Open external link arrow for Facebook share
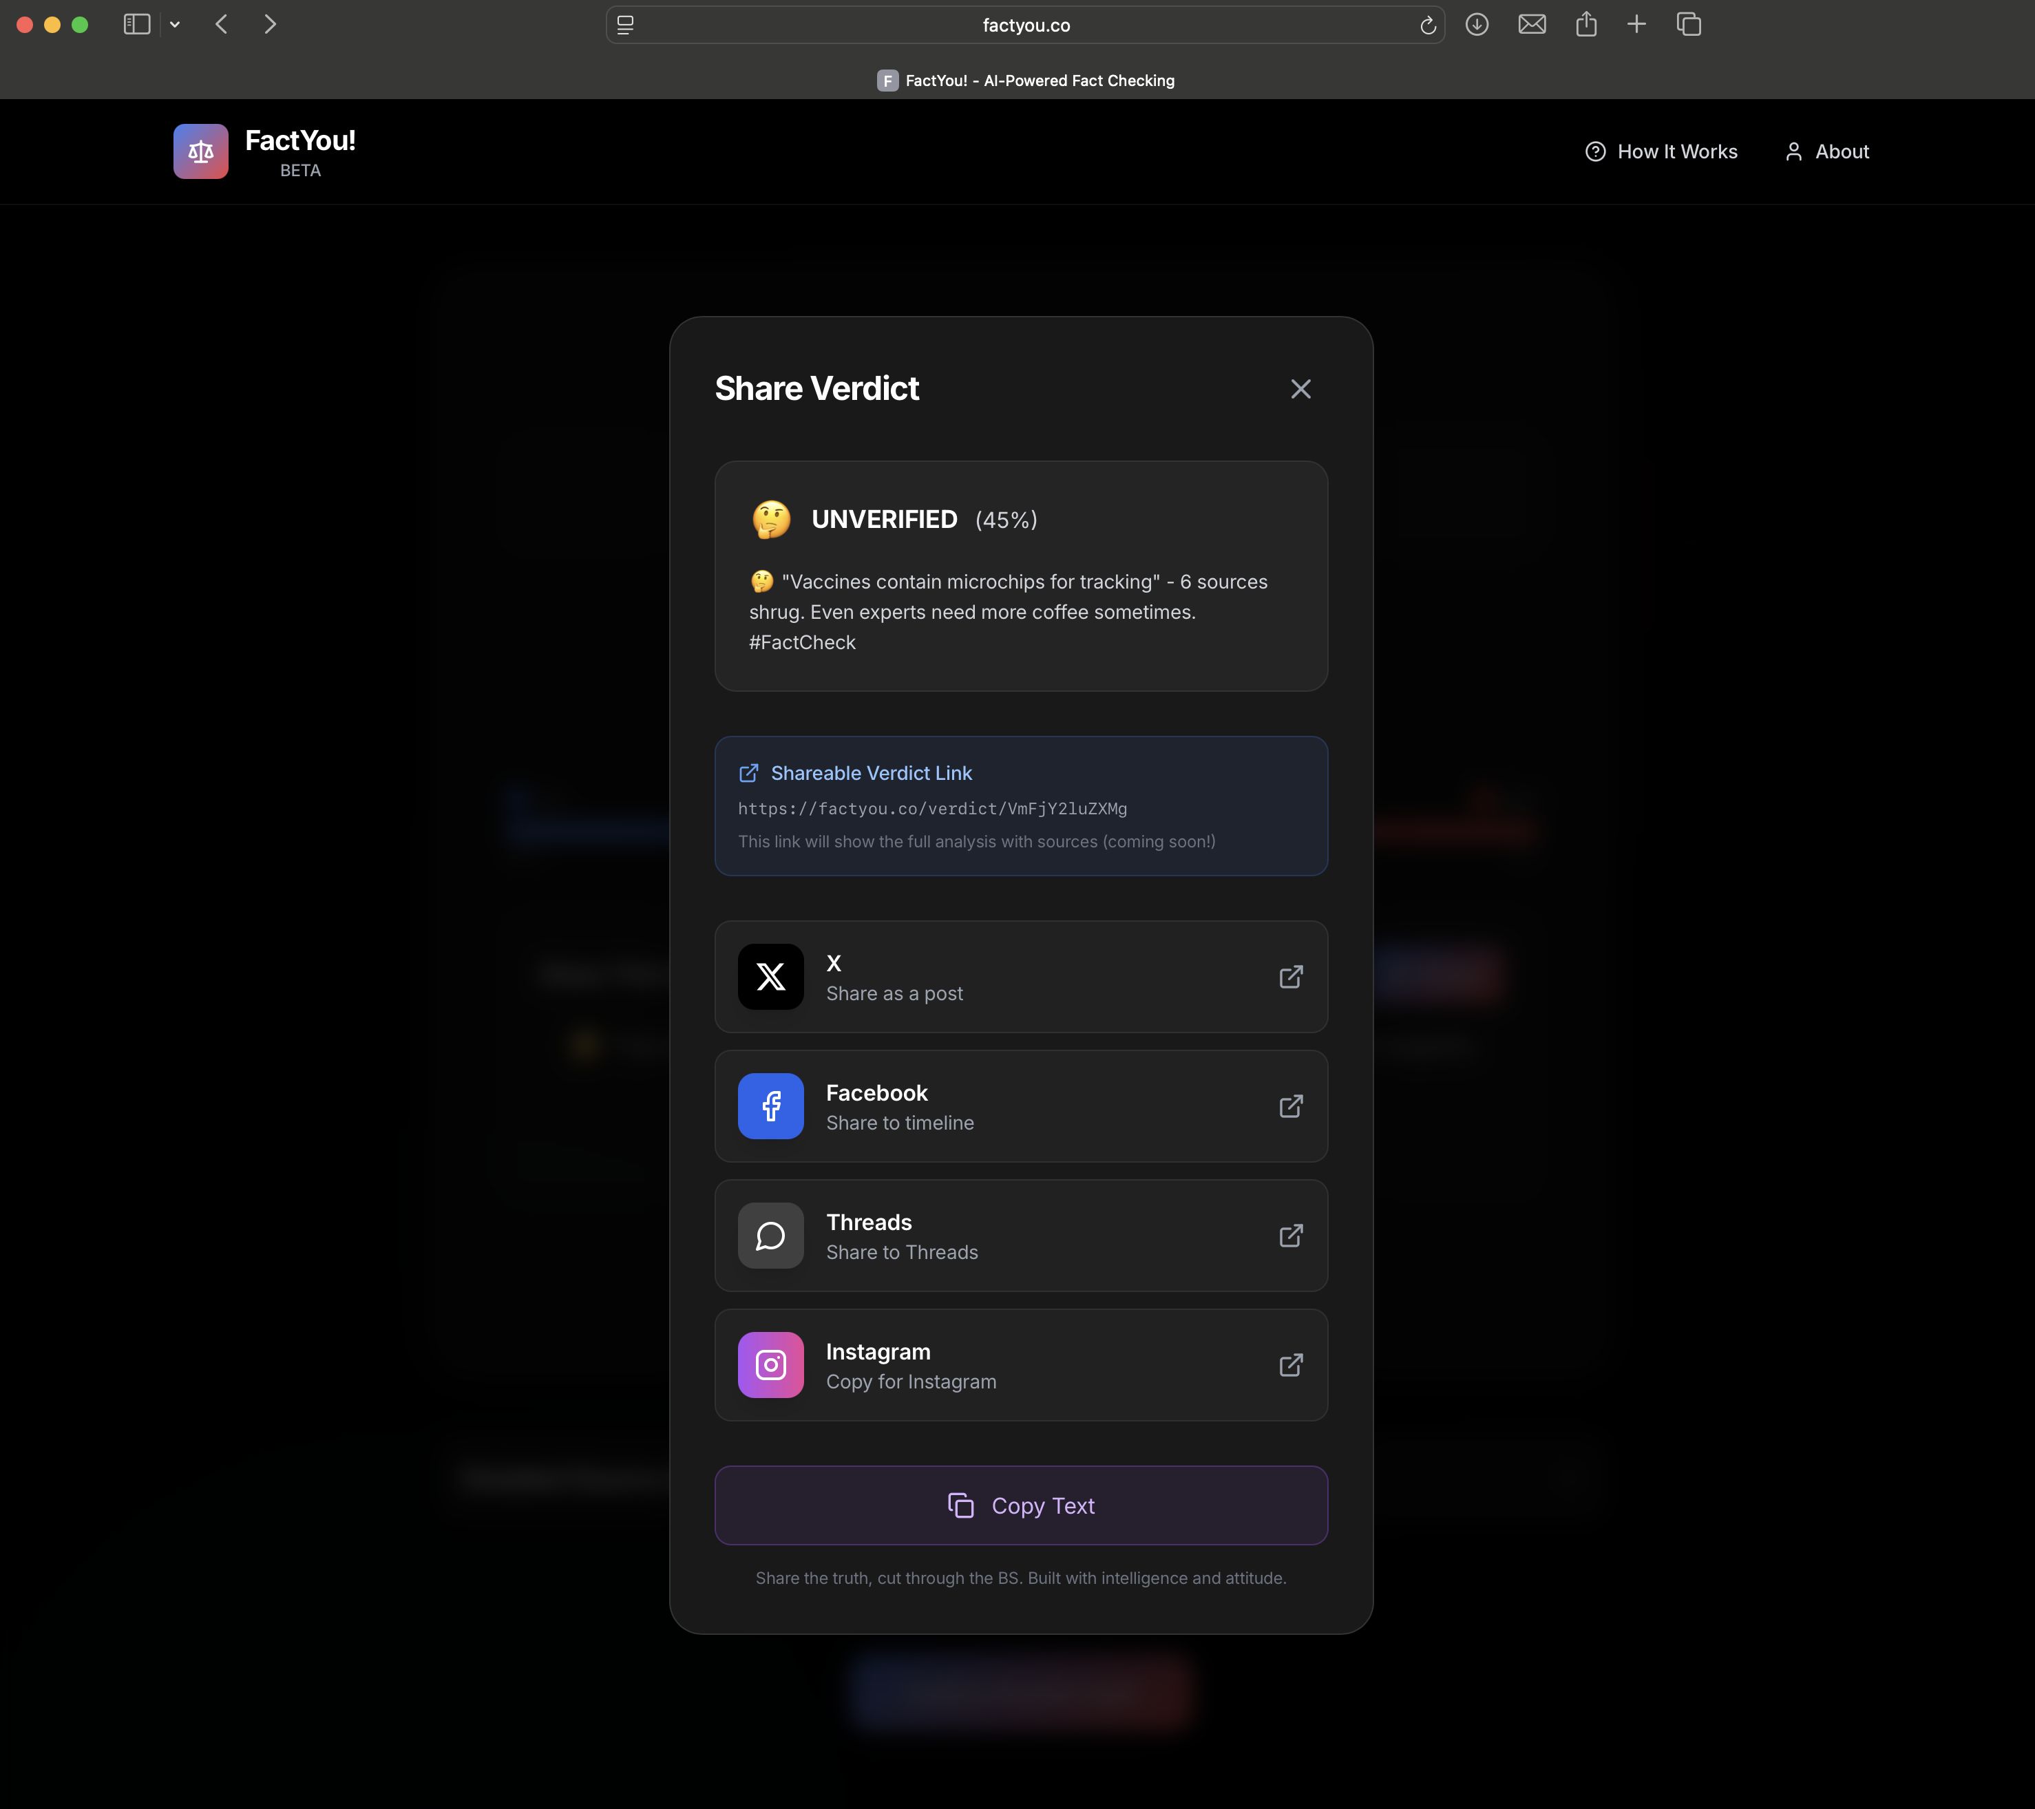 1290,1106
